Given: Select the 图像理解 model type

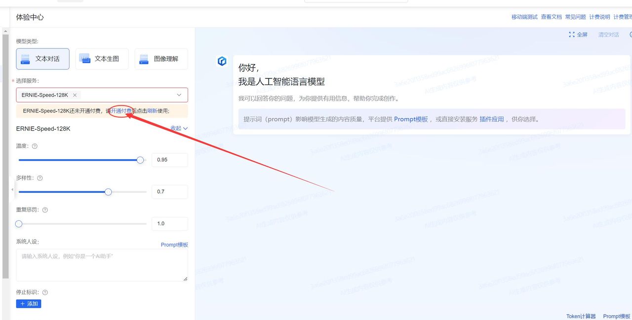Looking at the screenshot, I should (161, 59).
